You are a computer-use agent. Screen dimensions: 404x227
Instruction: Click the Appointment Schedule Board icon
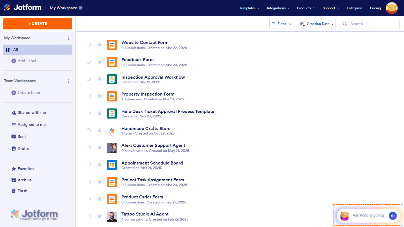(112, 165)
